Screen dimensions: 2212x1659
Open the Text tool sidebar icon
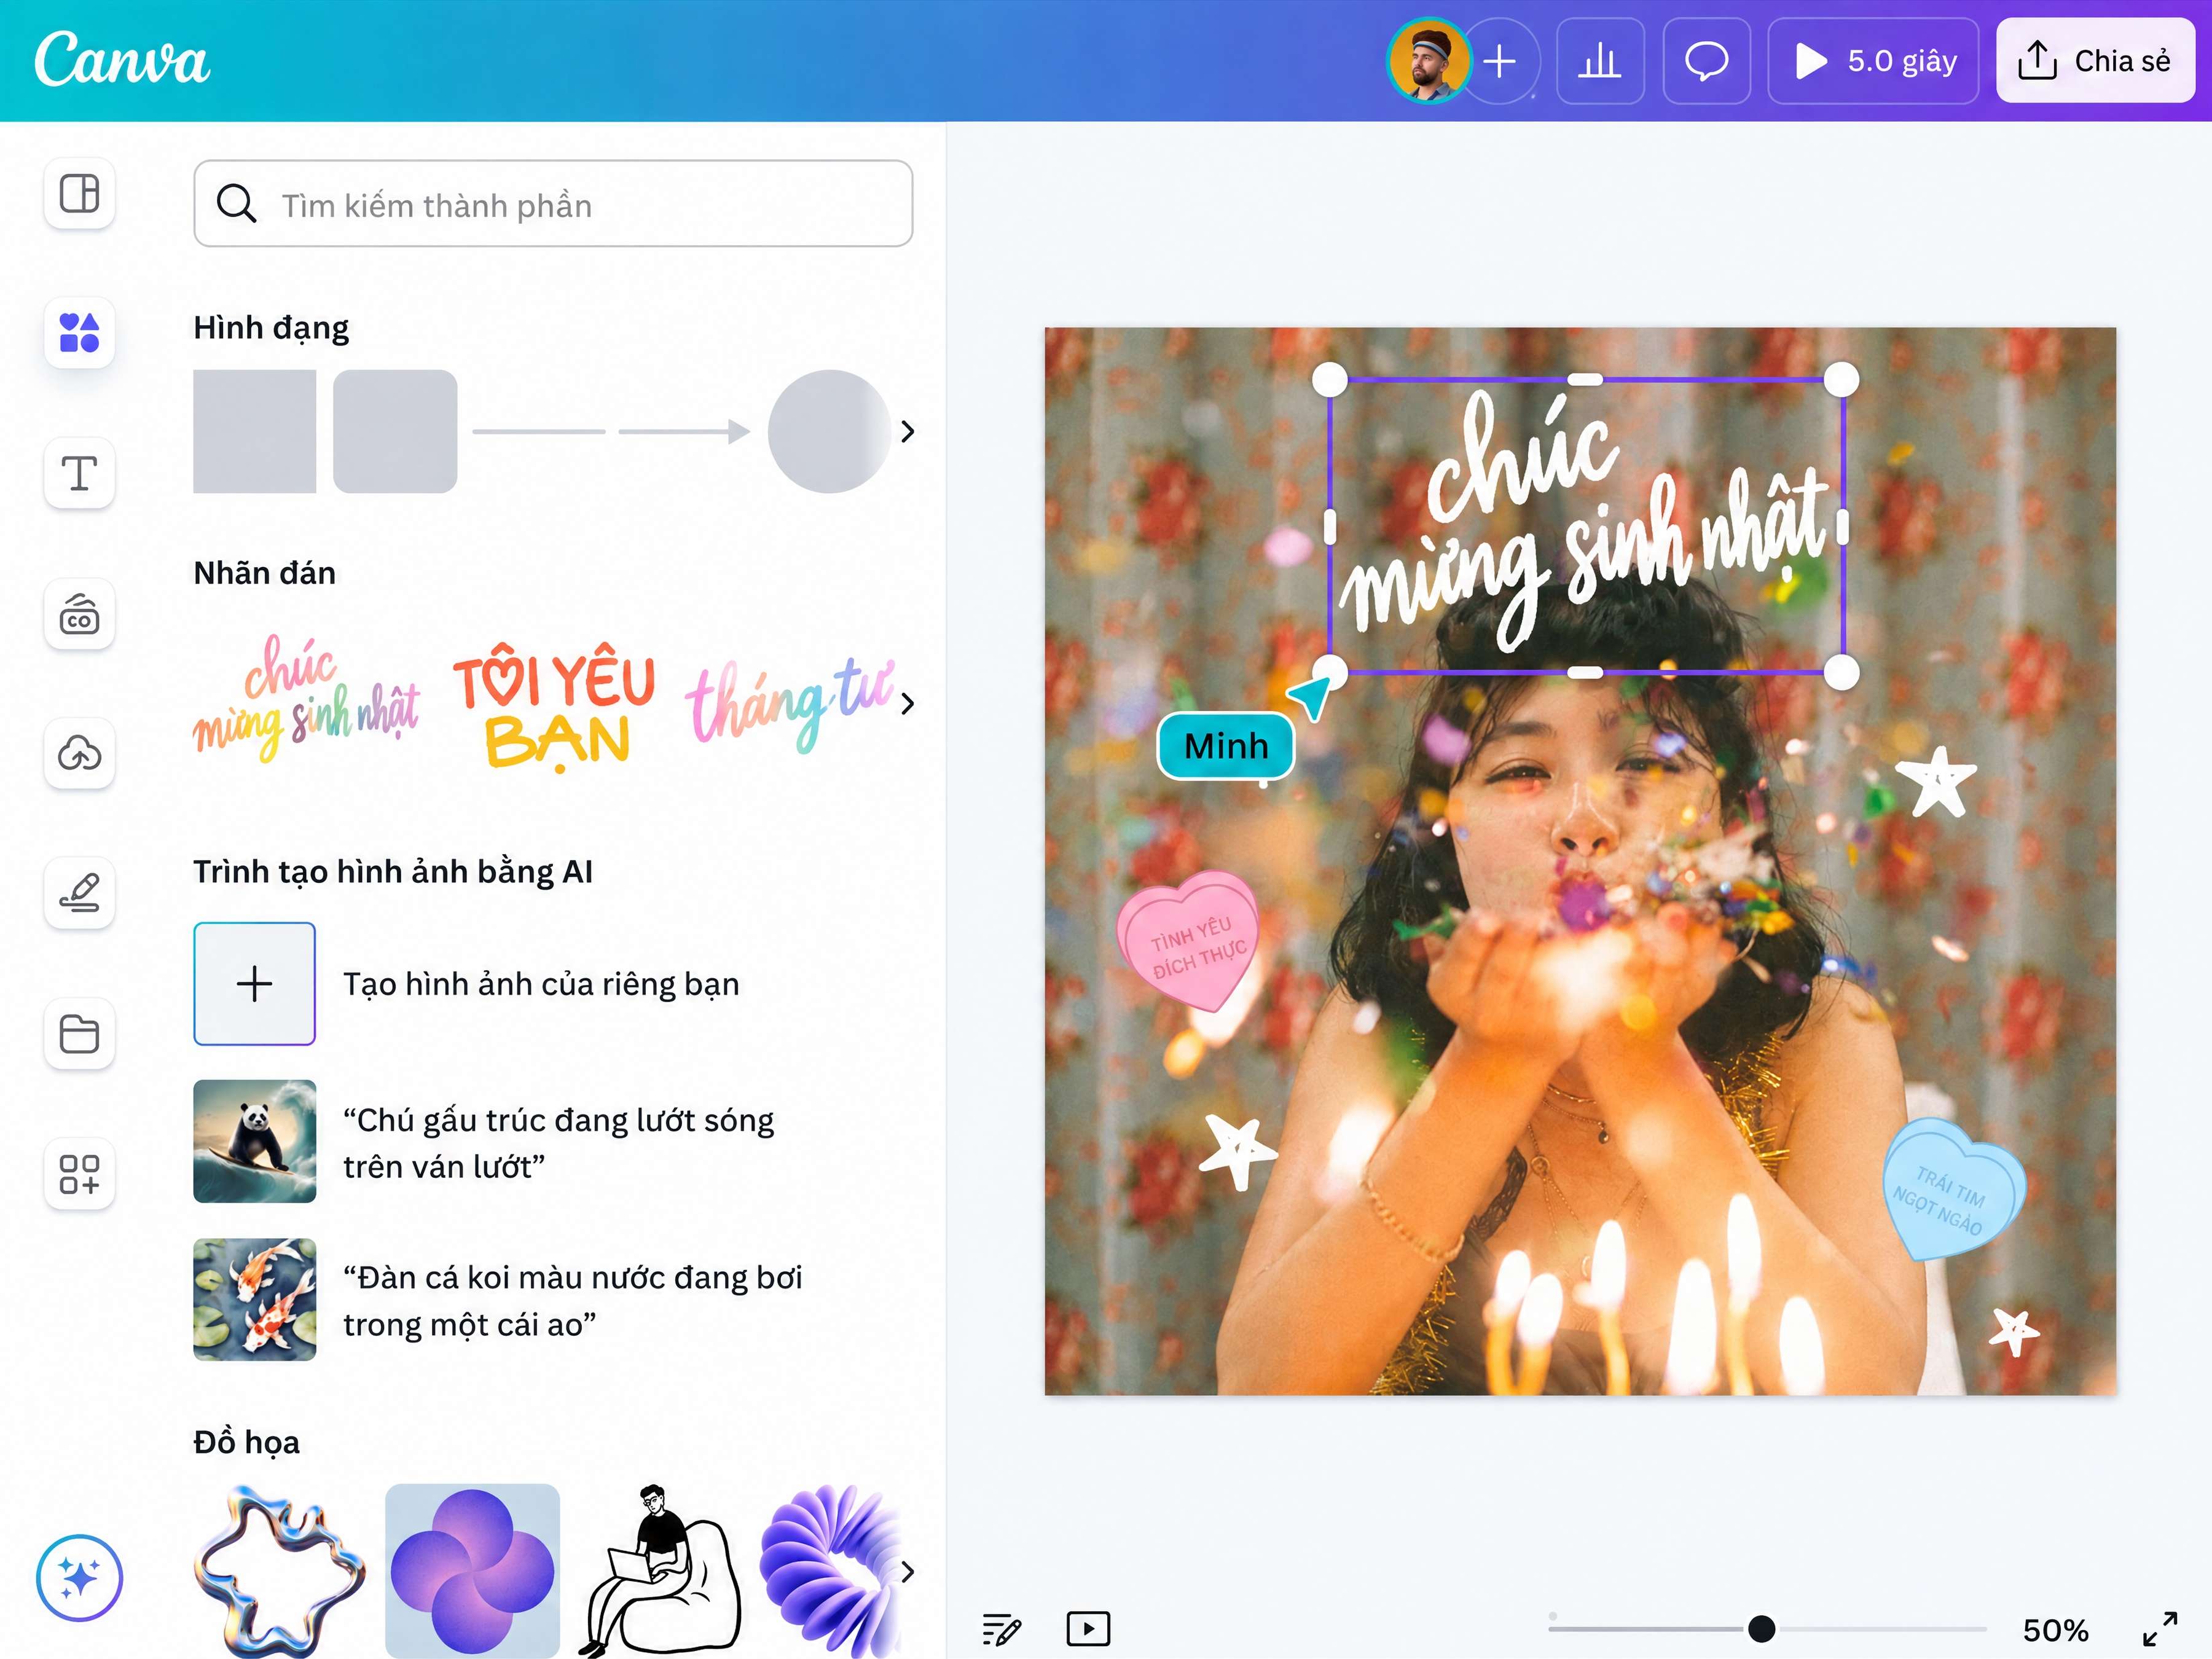tap(79, 473)
